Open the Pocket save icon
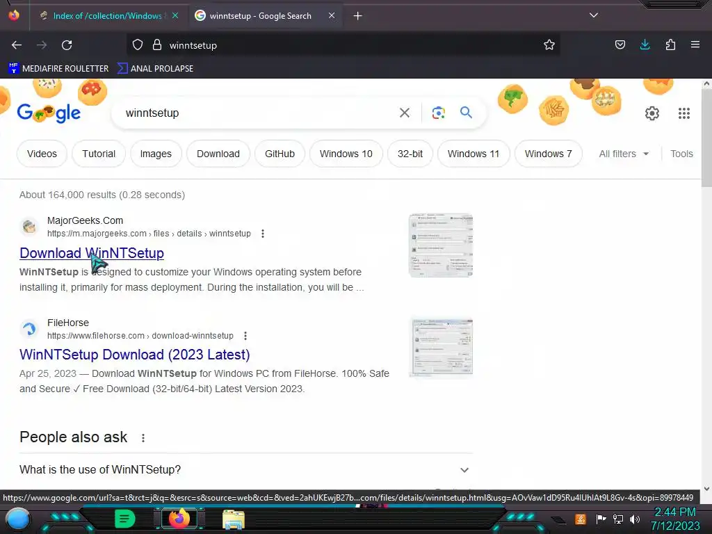The image size is (712, 534). (x=620, y=45)
